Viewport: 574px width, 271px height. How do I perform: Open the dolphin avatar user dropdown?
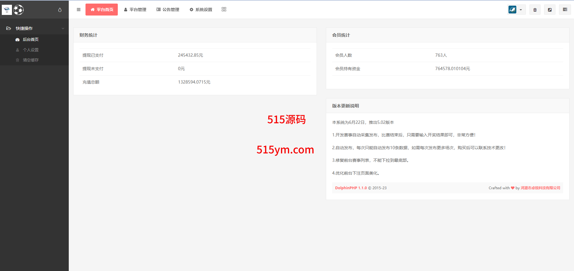[516, 10]
